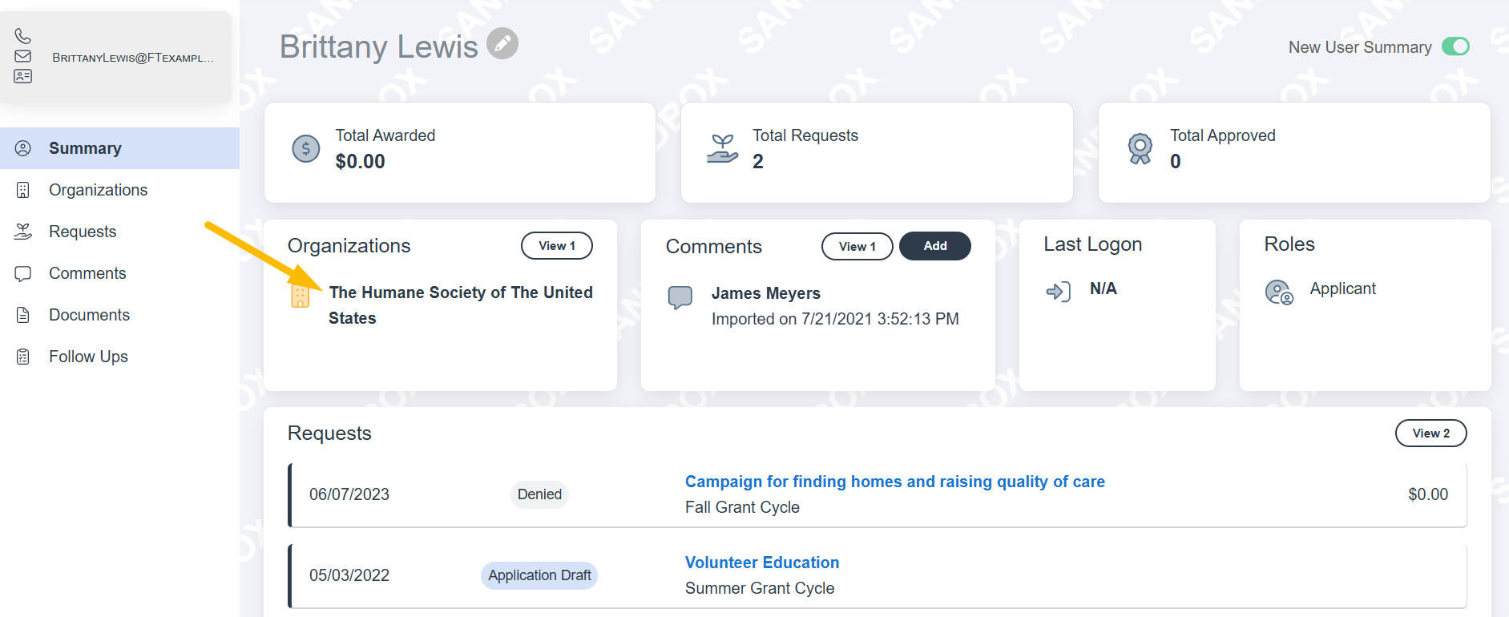Click the yellow building icon for Humane Society
This screenshot has height=617, width=1509.
point(301,295)
